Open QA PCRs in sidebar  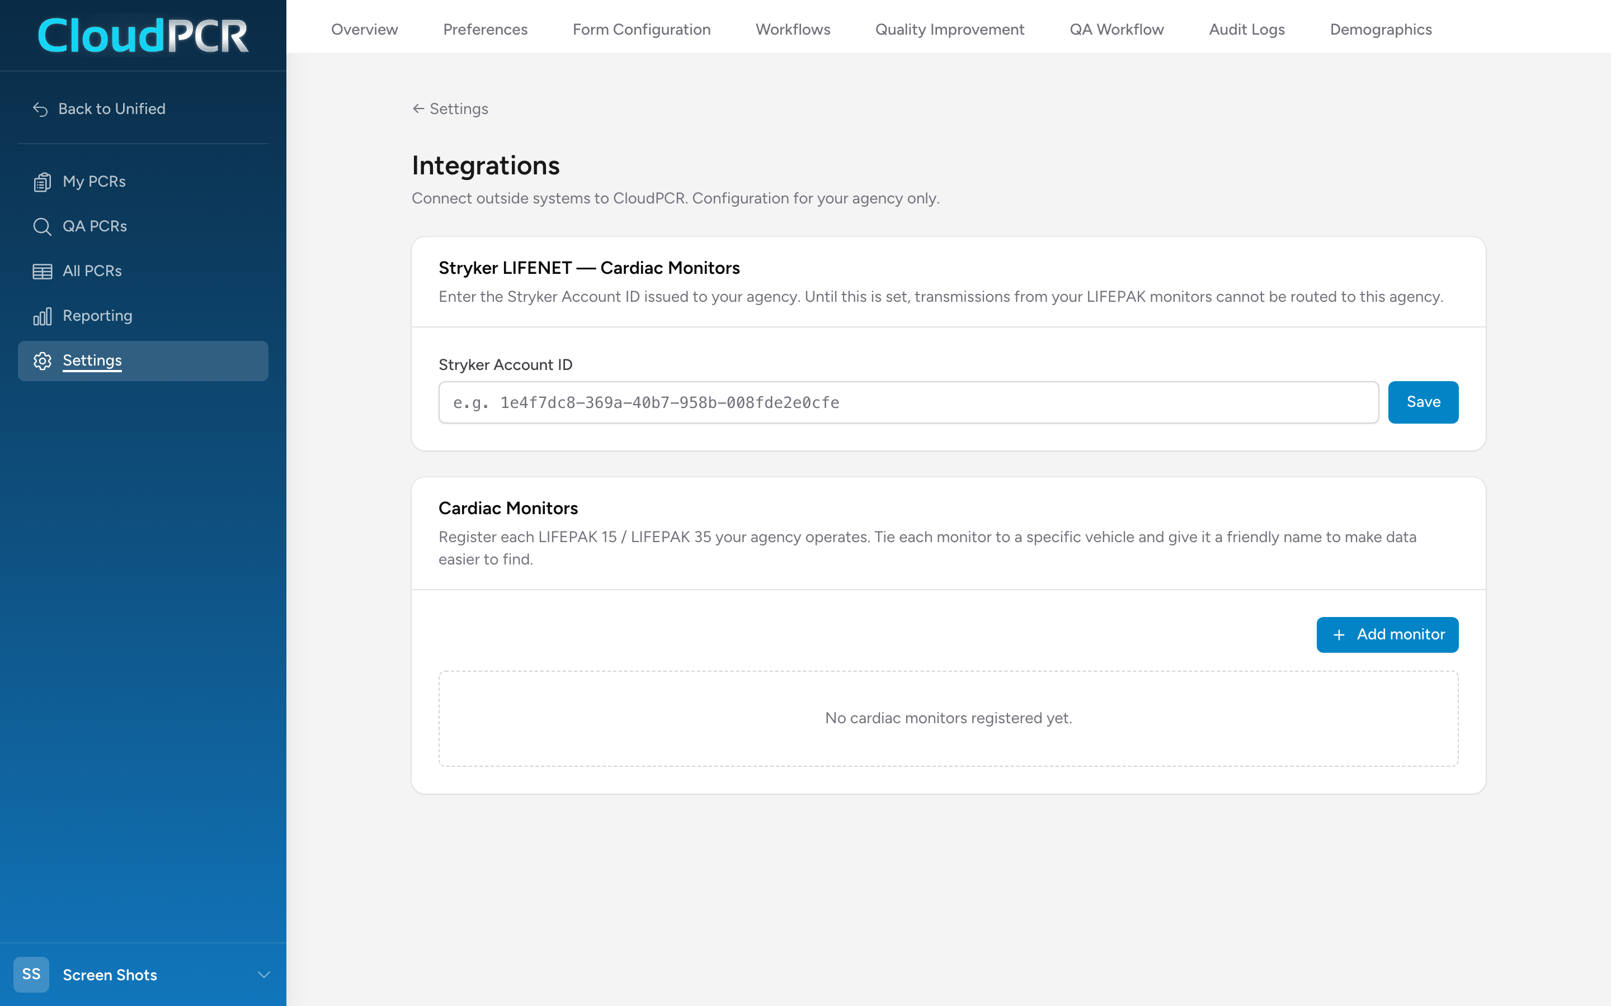(143, 226)
